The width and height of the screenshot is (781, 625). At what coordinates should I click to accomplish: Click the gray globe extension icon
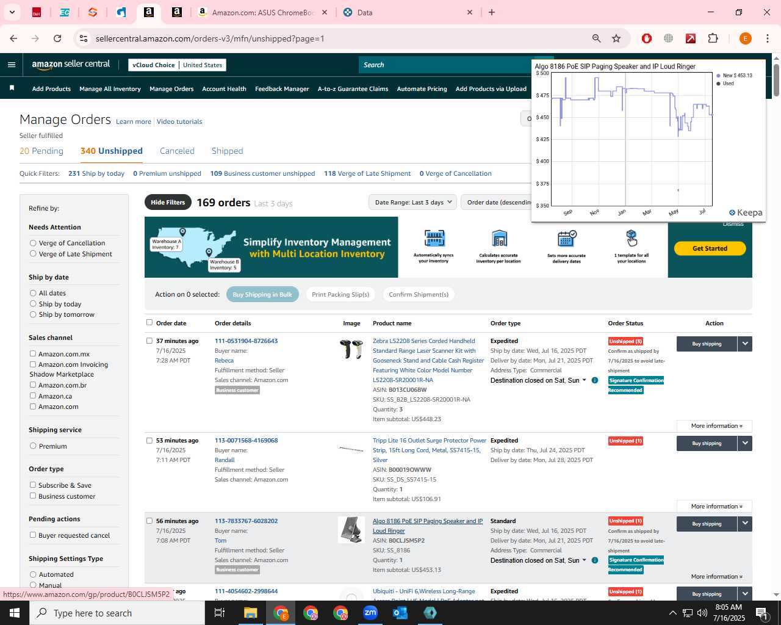pyautogui.click(x=669, y=38)
